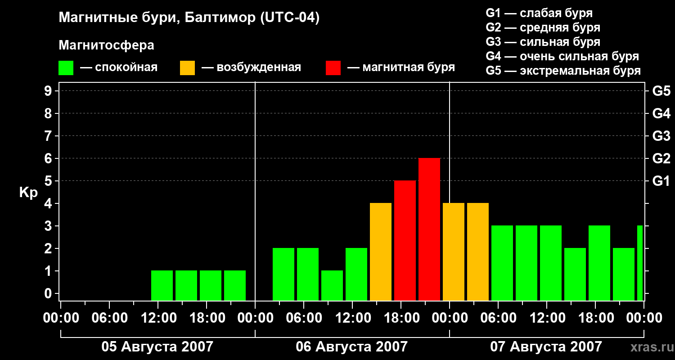
Task: Click the '06:00' time label under 06 August
Action: click(x=303, y=318)
